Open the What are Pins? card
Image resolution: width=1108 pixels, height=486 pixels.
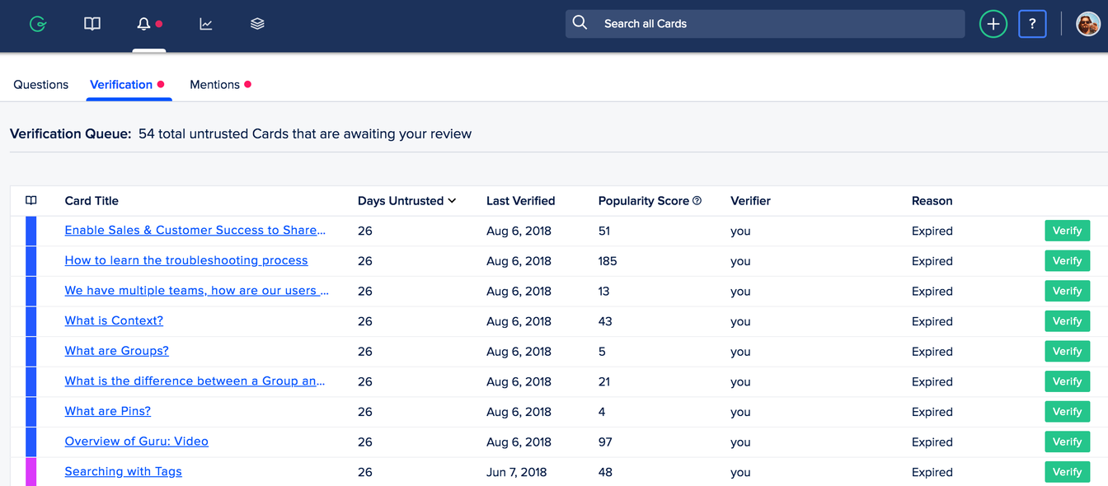[107, 412]
